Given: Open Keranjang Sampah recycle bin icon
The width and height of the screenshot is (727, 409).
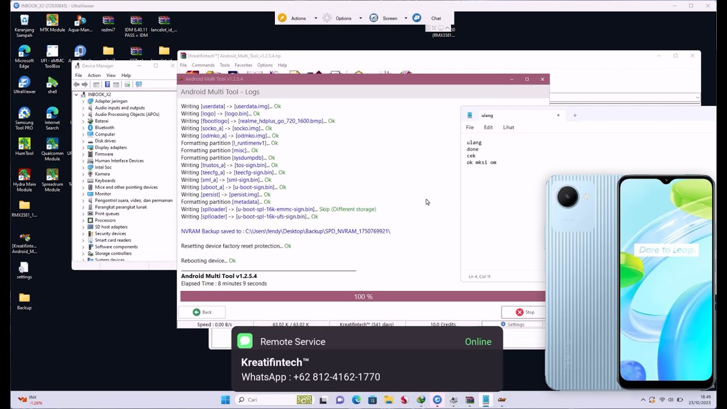Looking at the screenshot, I should coord(24,26).
